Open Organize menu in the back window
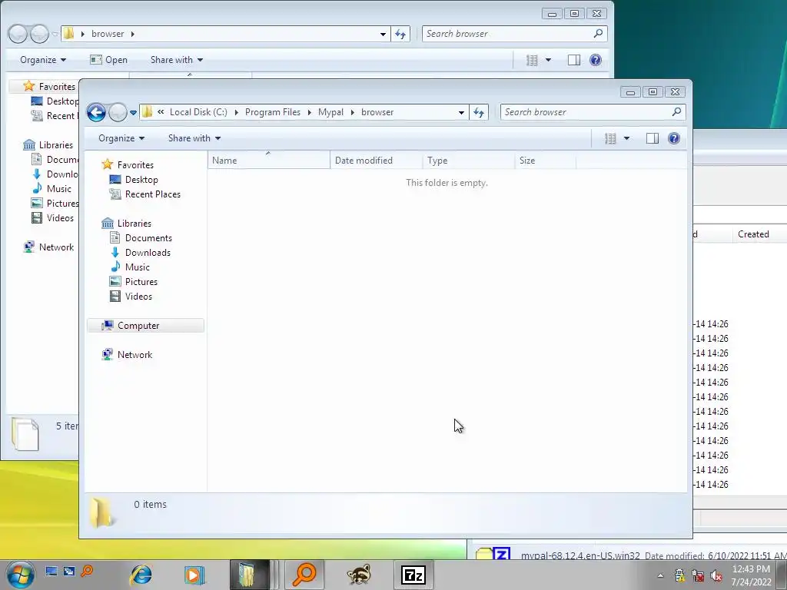This screenshot has height=590, width=787. [x=43, y=60]
